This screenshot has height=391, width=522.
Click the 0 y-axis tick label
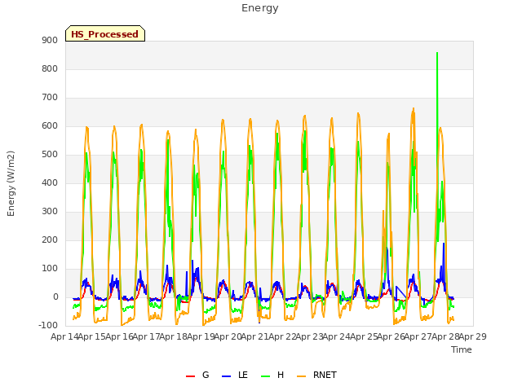[55, 297]
